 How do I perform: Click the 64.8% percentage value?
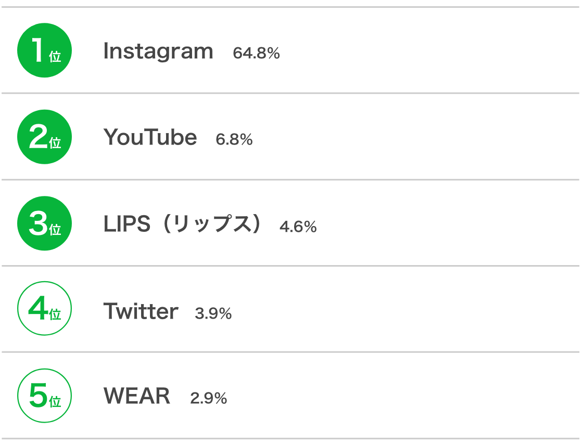[257, 53]
